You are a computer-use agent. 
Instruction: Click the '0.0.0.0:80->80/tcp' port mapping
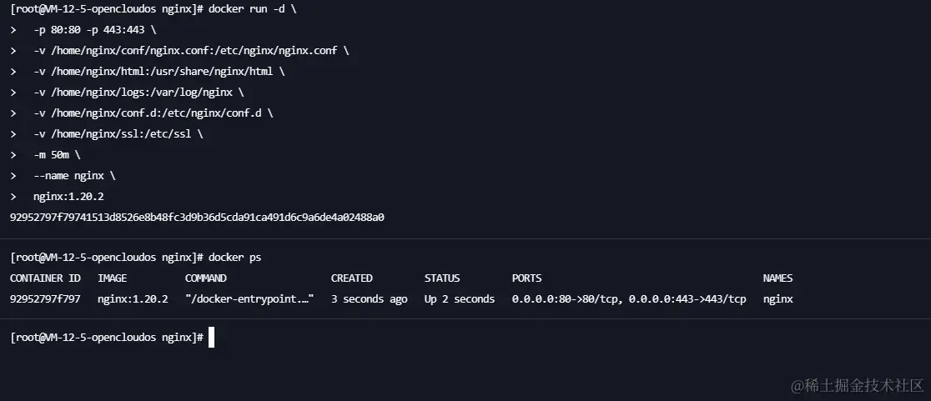(567, 299)
